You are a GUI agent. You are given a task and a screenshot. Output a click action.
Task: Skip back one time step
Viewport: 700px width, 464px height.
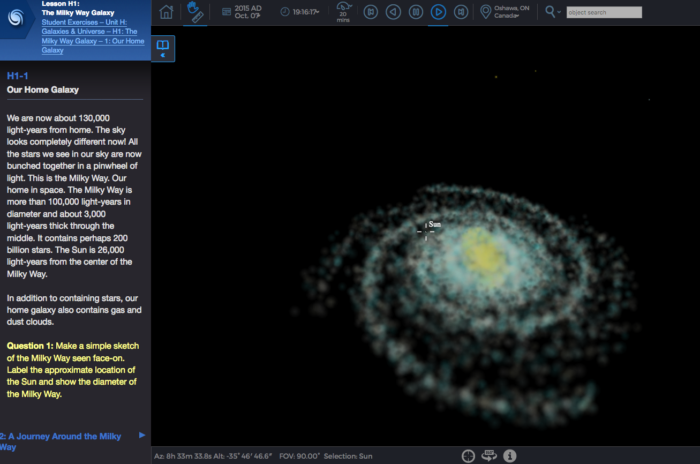371,12
